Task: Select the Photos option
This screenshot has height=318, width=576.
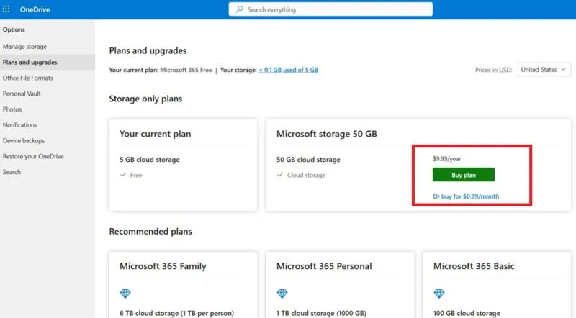Action: pyautogui.click(x=12, y=109)
